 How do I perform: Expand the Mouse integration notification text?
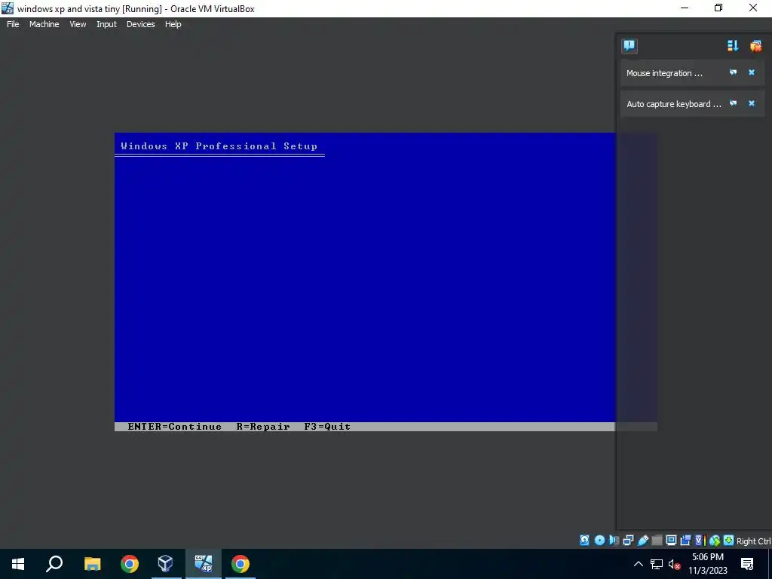pos(664,73)
